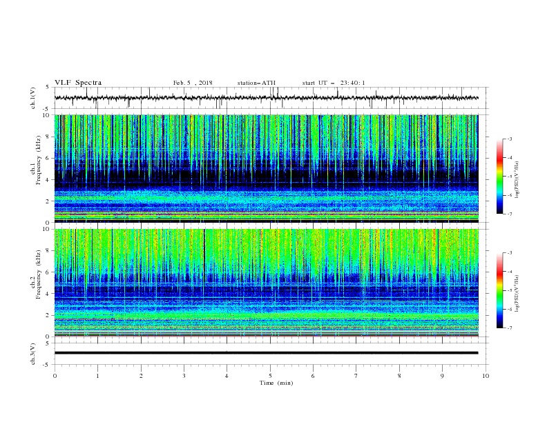Click the 'ch.3(V)' waveform axis label
The image size is (547, 422).
(x=33, y=354)
